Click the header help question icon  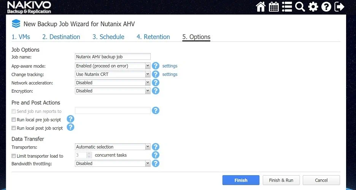click(326, 7)
